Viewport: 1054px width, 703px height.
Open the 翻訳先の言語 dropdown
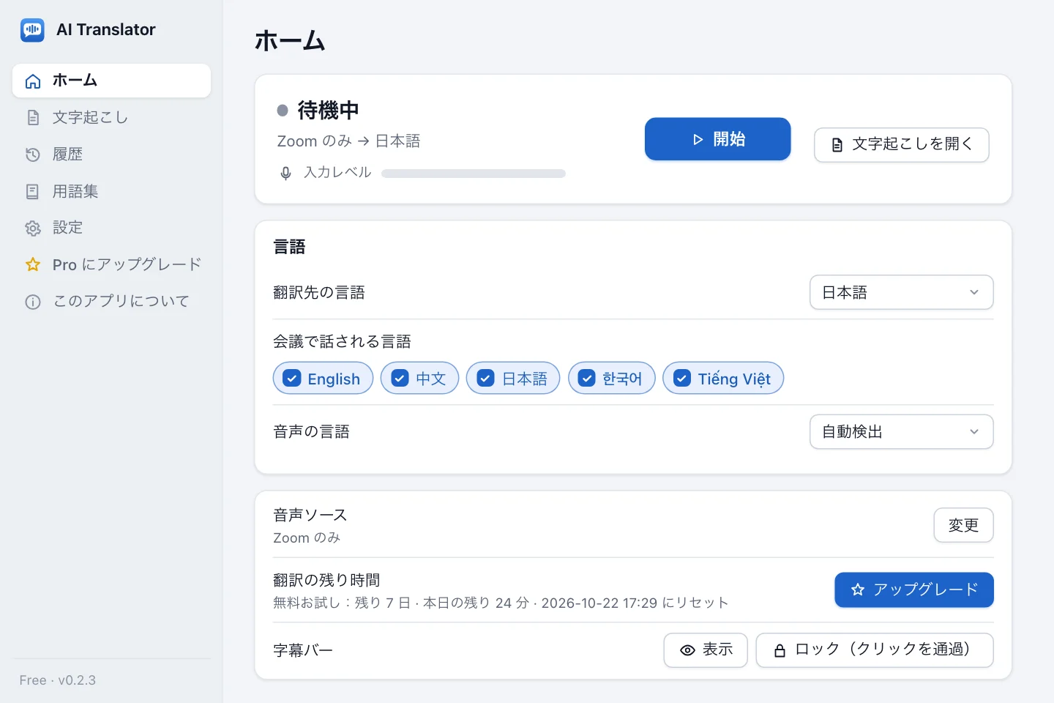tap(902, 293)
